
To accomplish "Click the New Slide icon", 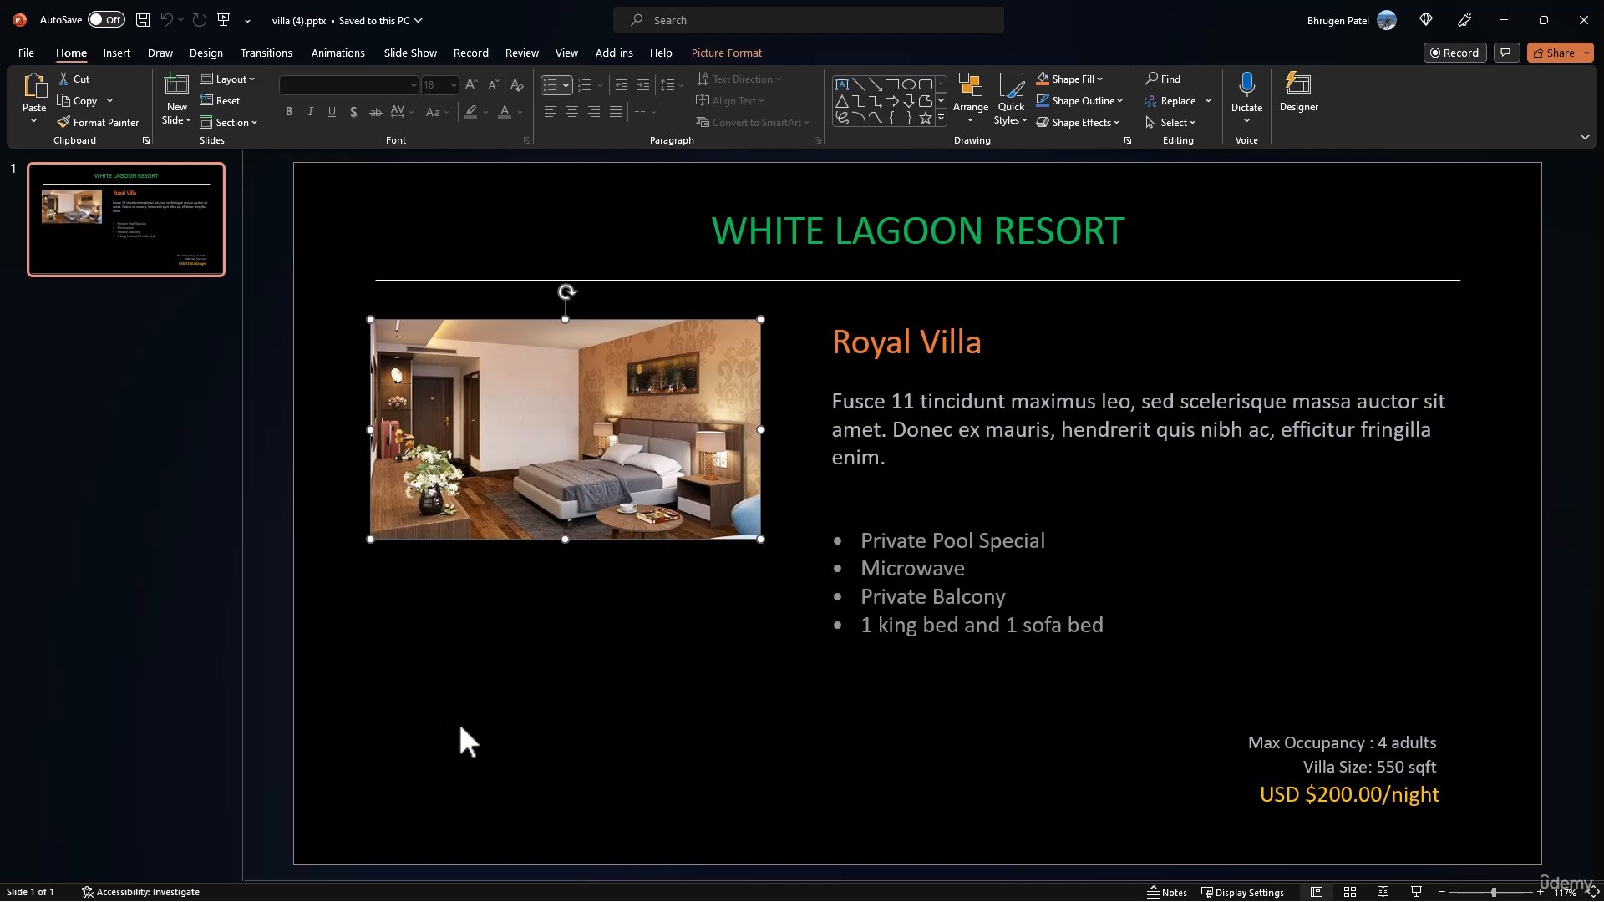I will pyautogui.click(x=176, y=84).
